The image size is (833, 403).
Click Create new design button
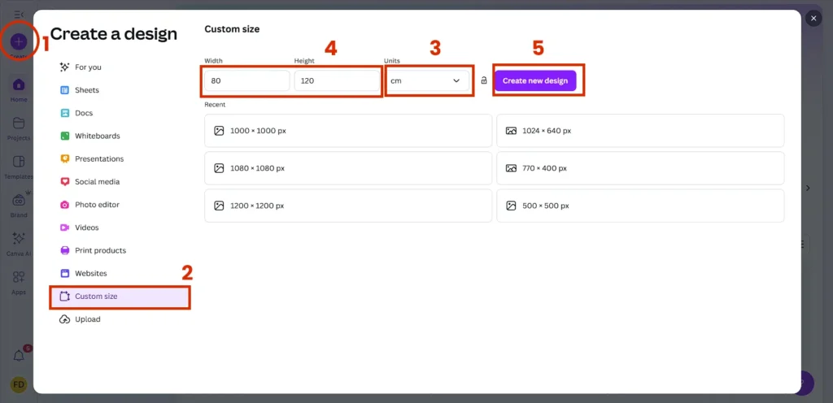pos(535,80)
